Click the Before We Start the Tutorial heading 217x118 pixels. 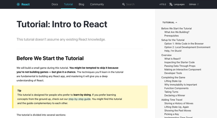(x=50, y=58)
